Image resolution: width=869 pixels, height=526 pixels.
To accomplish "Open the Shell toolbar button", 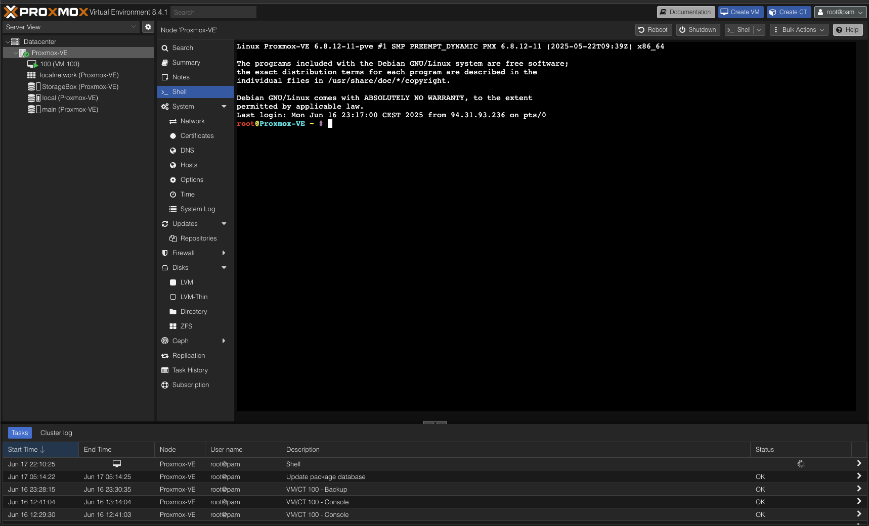I will coord(739,30).
